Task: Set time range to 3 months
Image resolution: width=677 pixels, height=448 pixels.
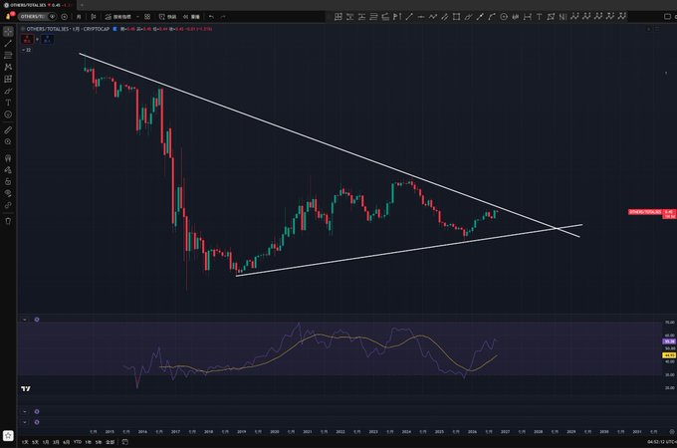Action: pyautogui.click(x=56, y=442)
